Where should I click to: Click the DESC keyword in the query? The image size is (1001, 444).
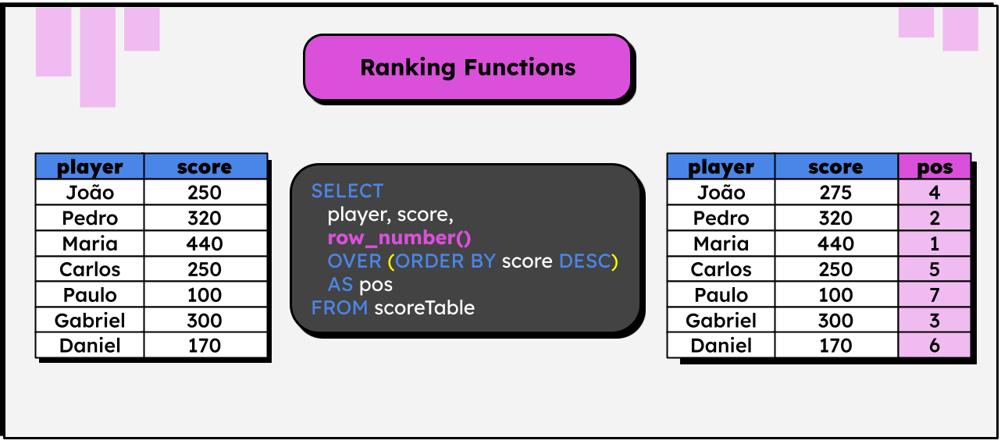click(x=584, y=261)
